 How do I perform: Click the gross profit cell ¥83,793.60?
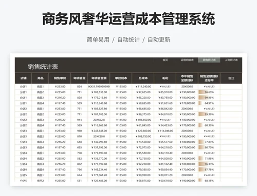[165, 98]
